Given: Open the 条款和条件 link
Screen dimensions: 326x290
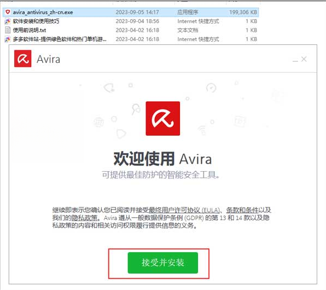Looking at the screenshot, I should [242, 210].
